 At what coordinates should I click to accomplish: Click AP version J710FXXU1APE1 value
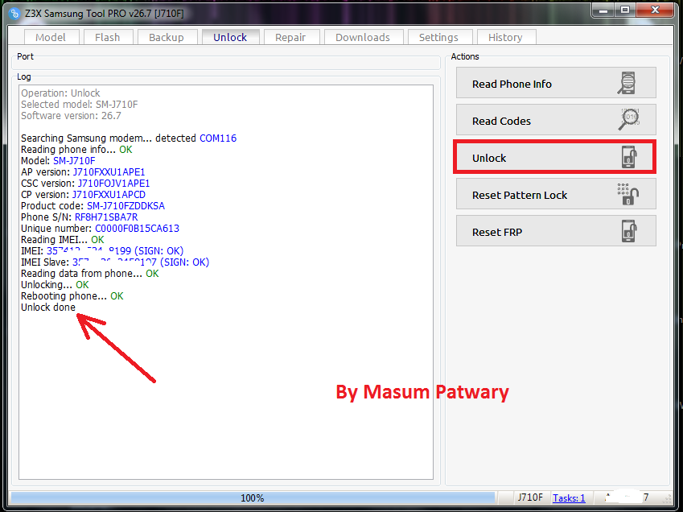coord(109,172)
